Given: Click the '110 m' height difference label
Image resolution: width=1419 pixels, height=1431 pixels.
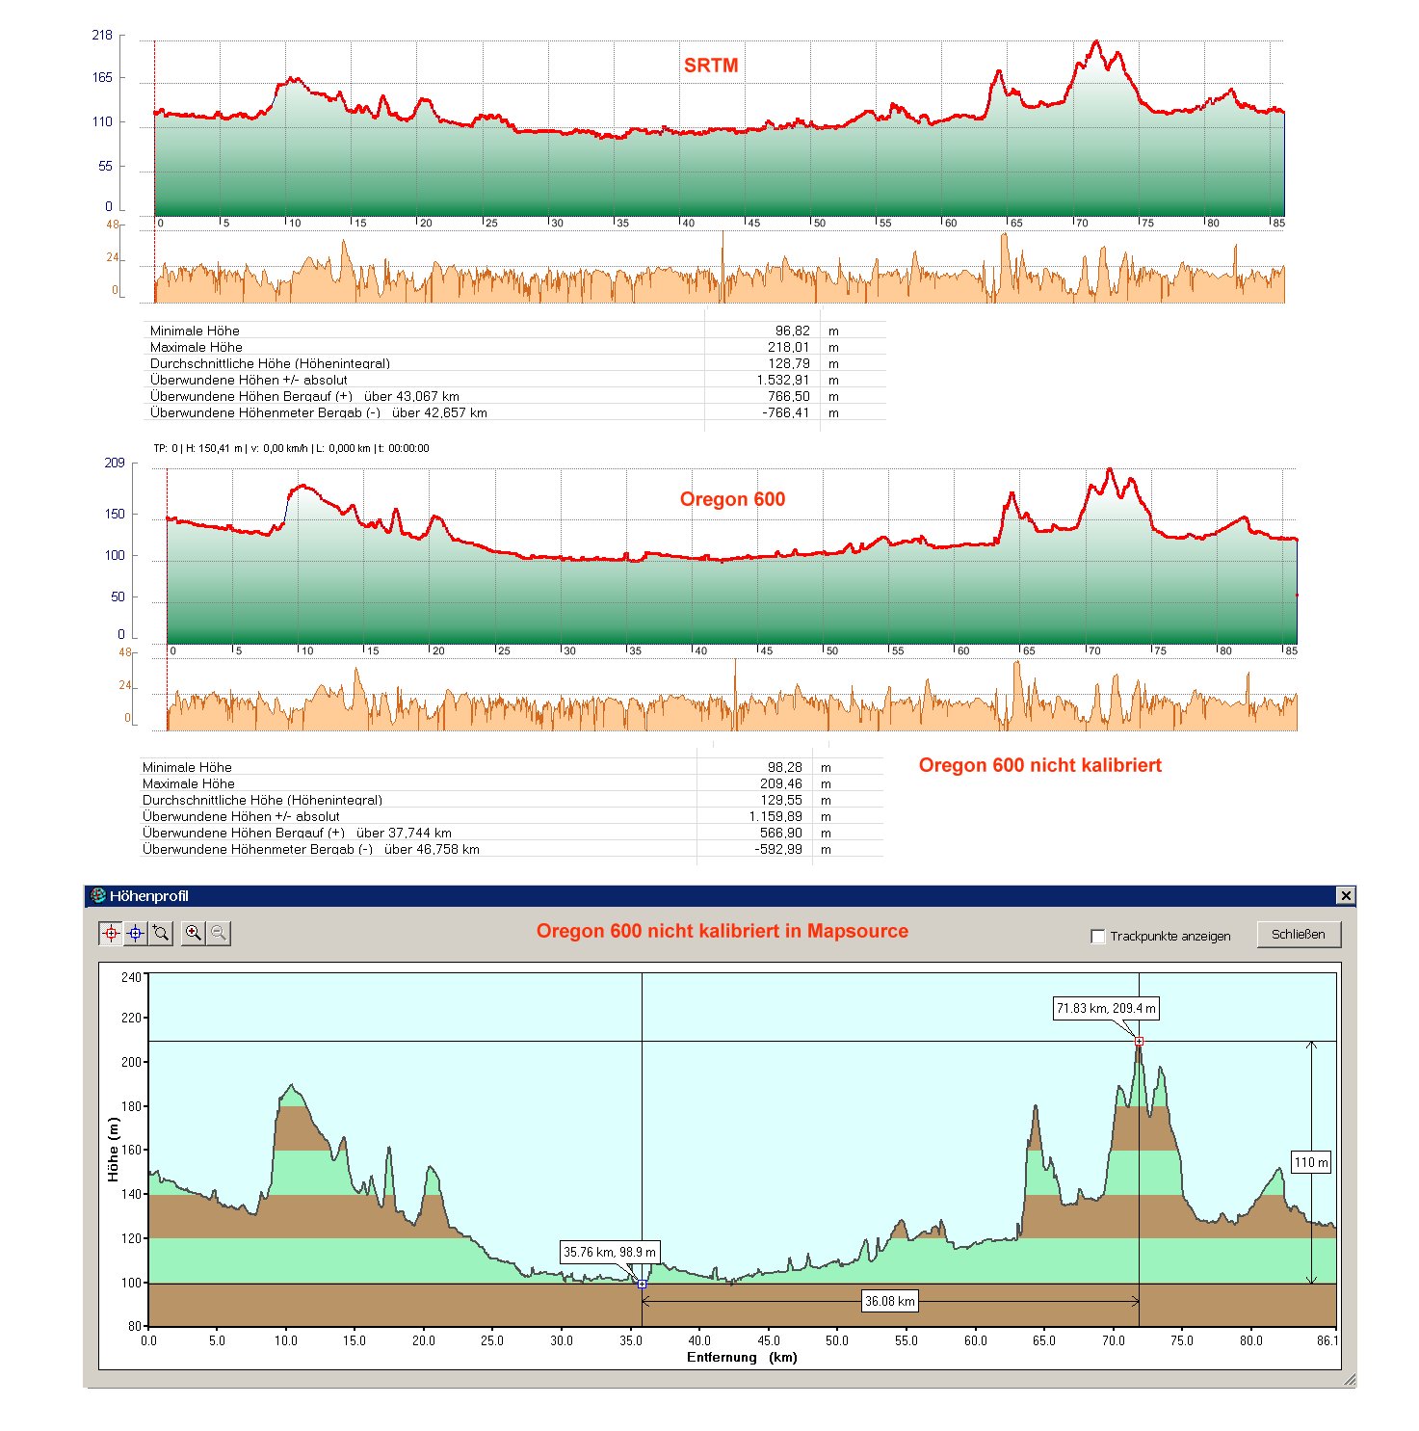Looking at the screenshot, I should tap(1311, 1162).
